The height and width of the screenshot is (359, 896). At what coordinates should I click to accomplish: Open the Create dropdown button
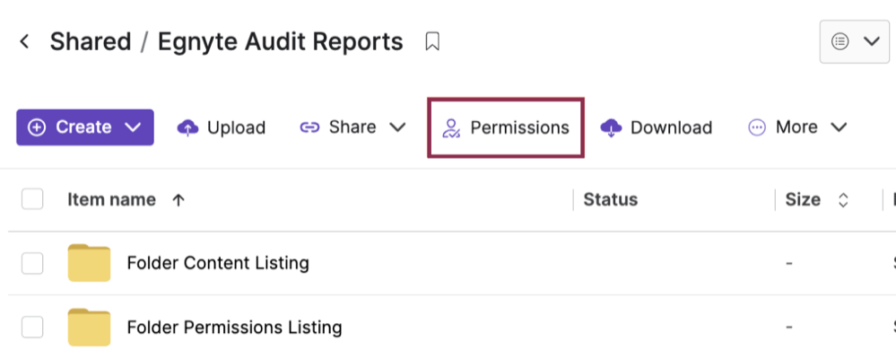click(85, 127)
